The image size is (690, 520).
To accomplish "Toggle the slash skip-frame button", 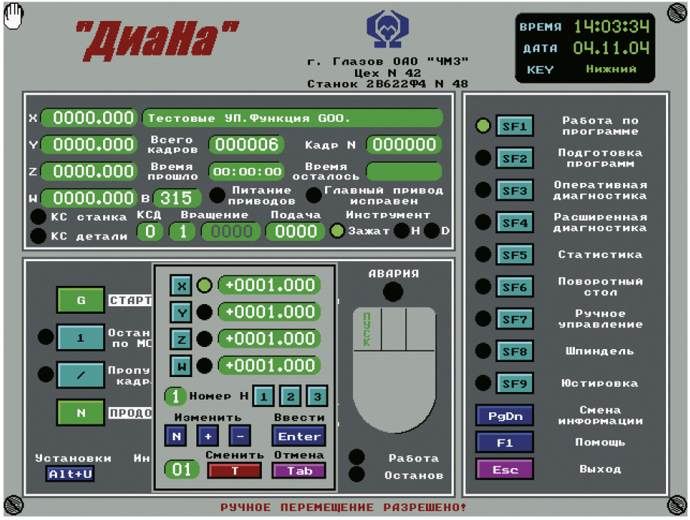I will 81,375.
